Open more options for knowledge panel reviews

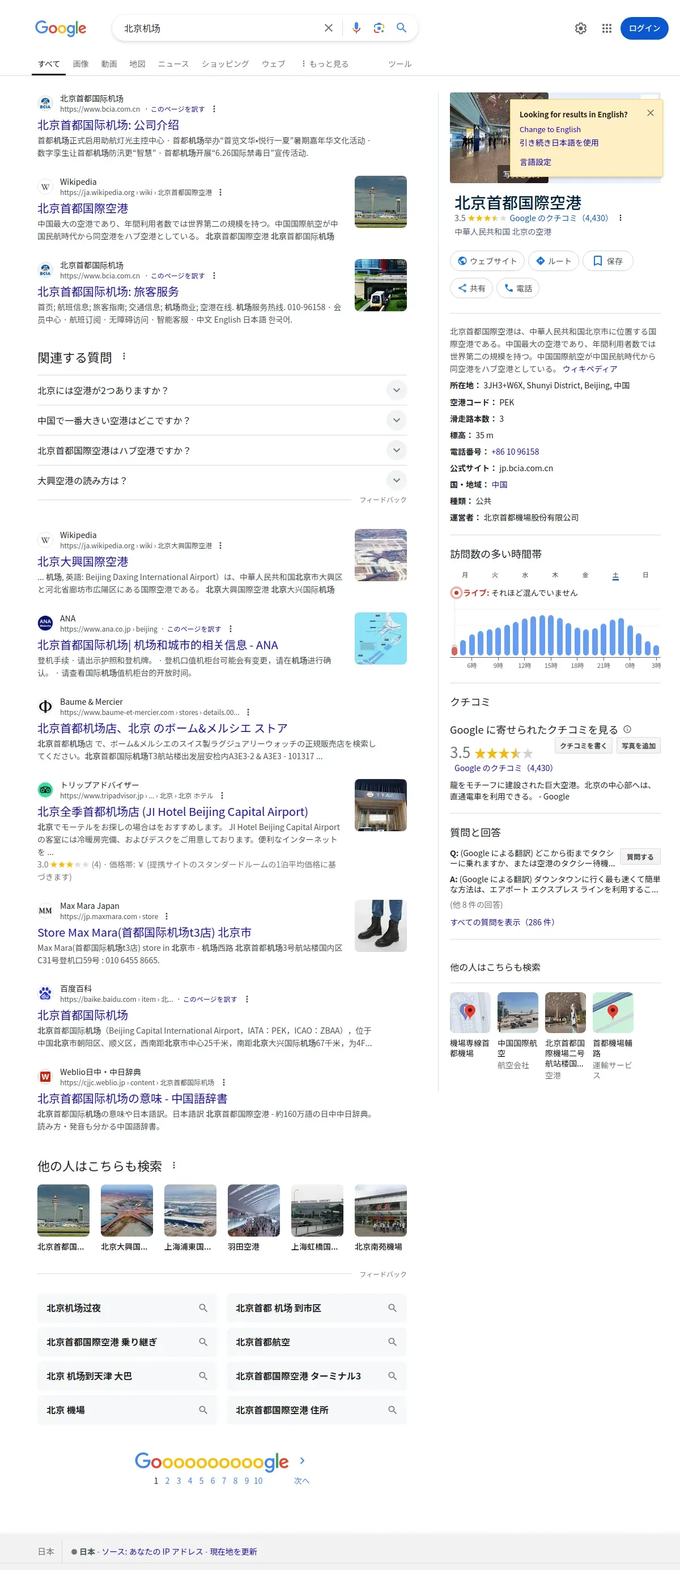coord(620,218)
